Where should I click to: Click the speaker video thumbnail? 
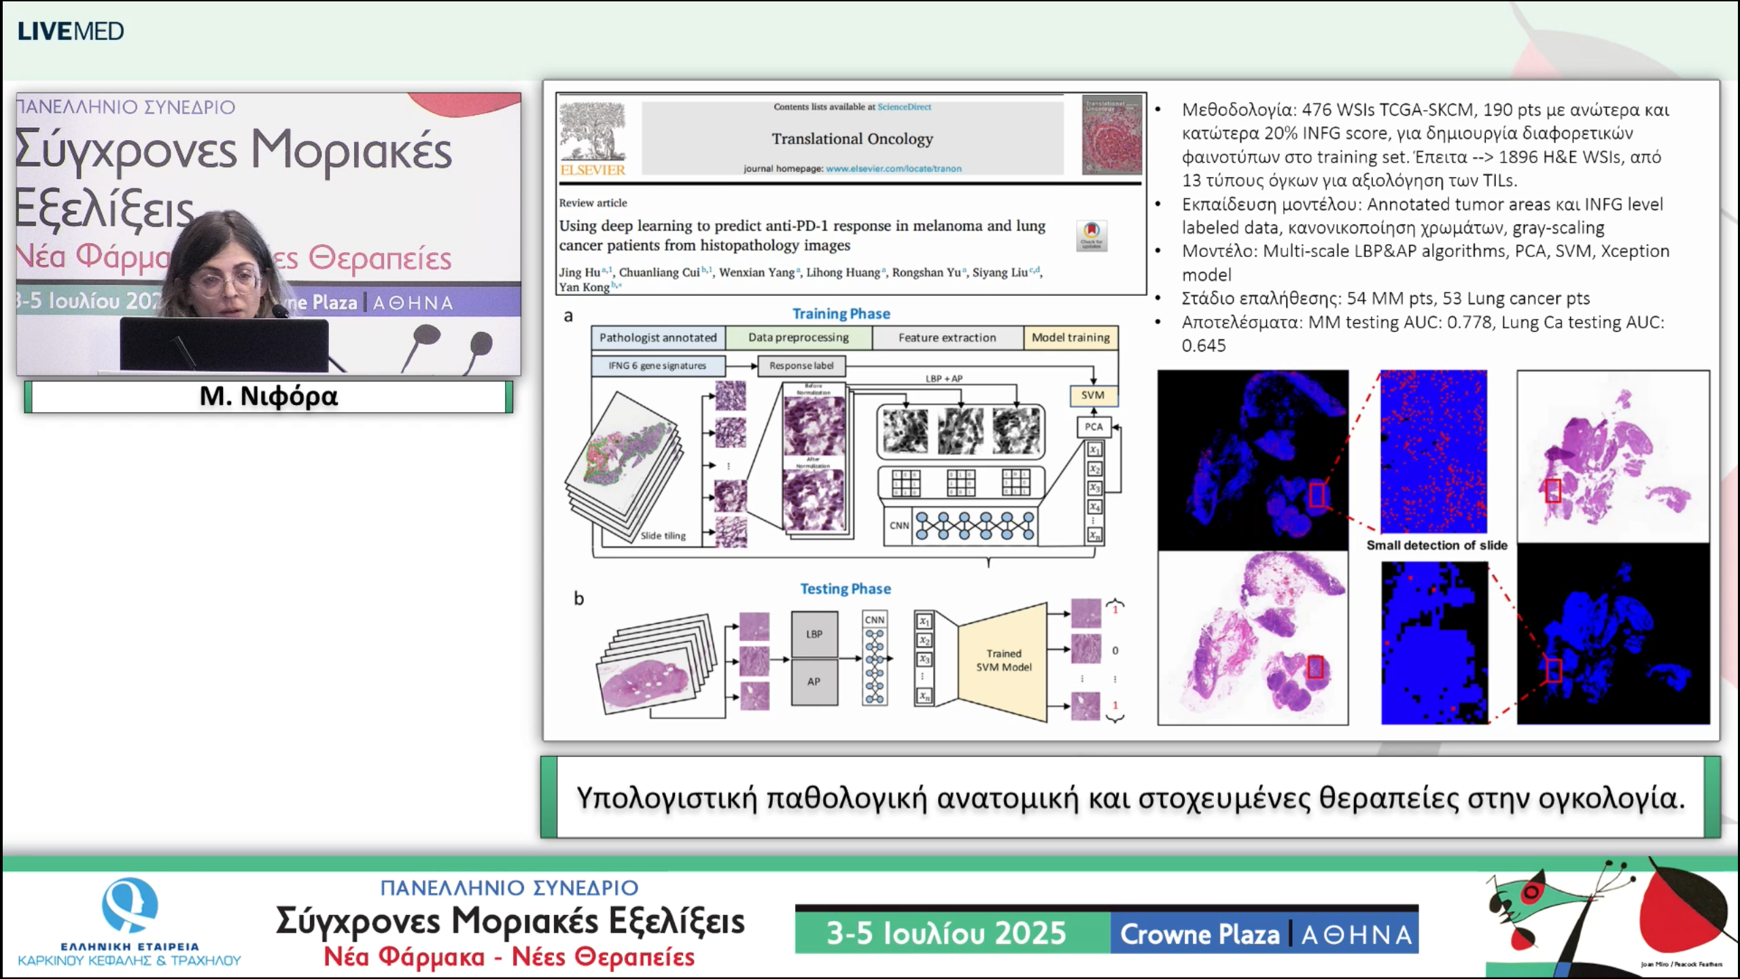[x=268, y=234]
